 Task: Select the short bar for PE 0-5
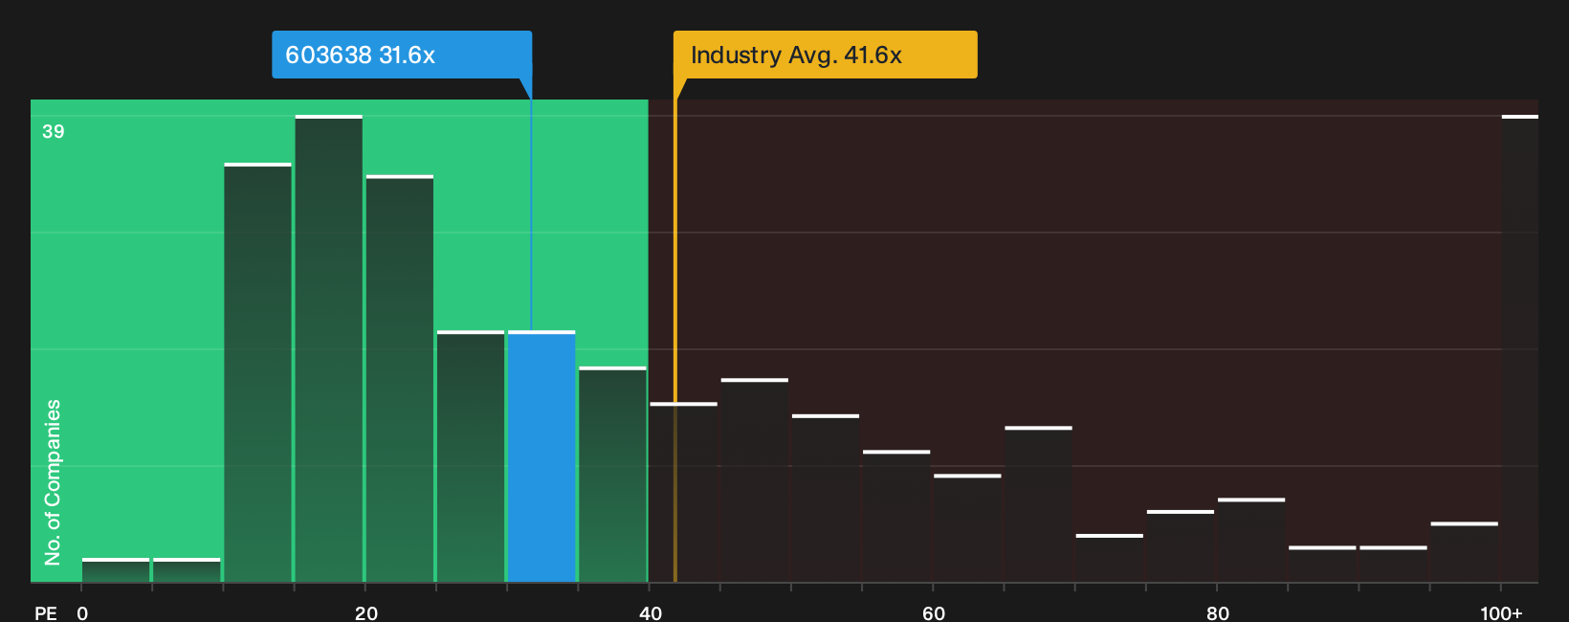pos(116,570)
